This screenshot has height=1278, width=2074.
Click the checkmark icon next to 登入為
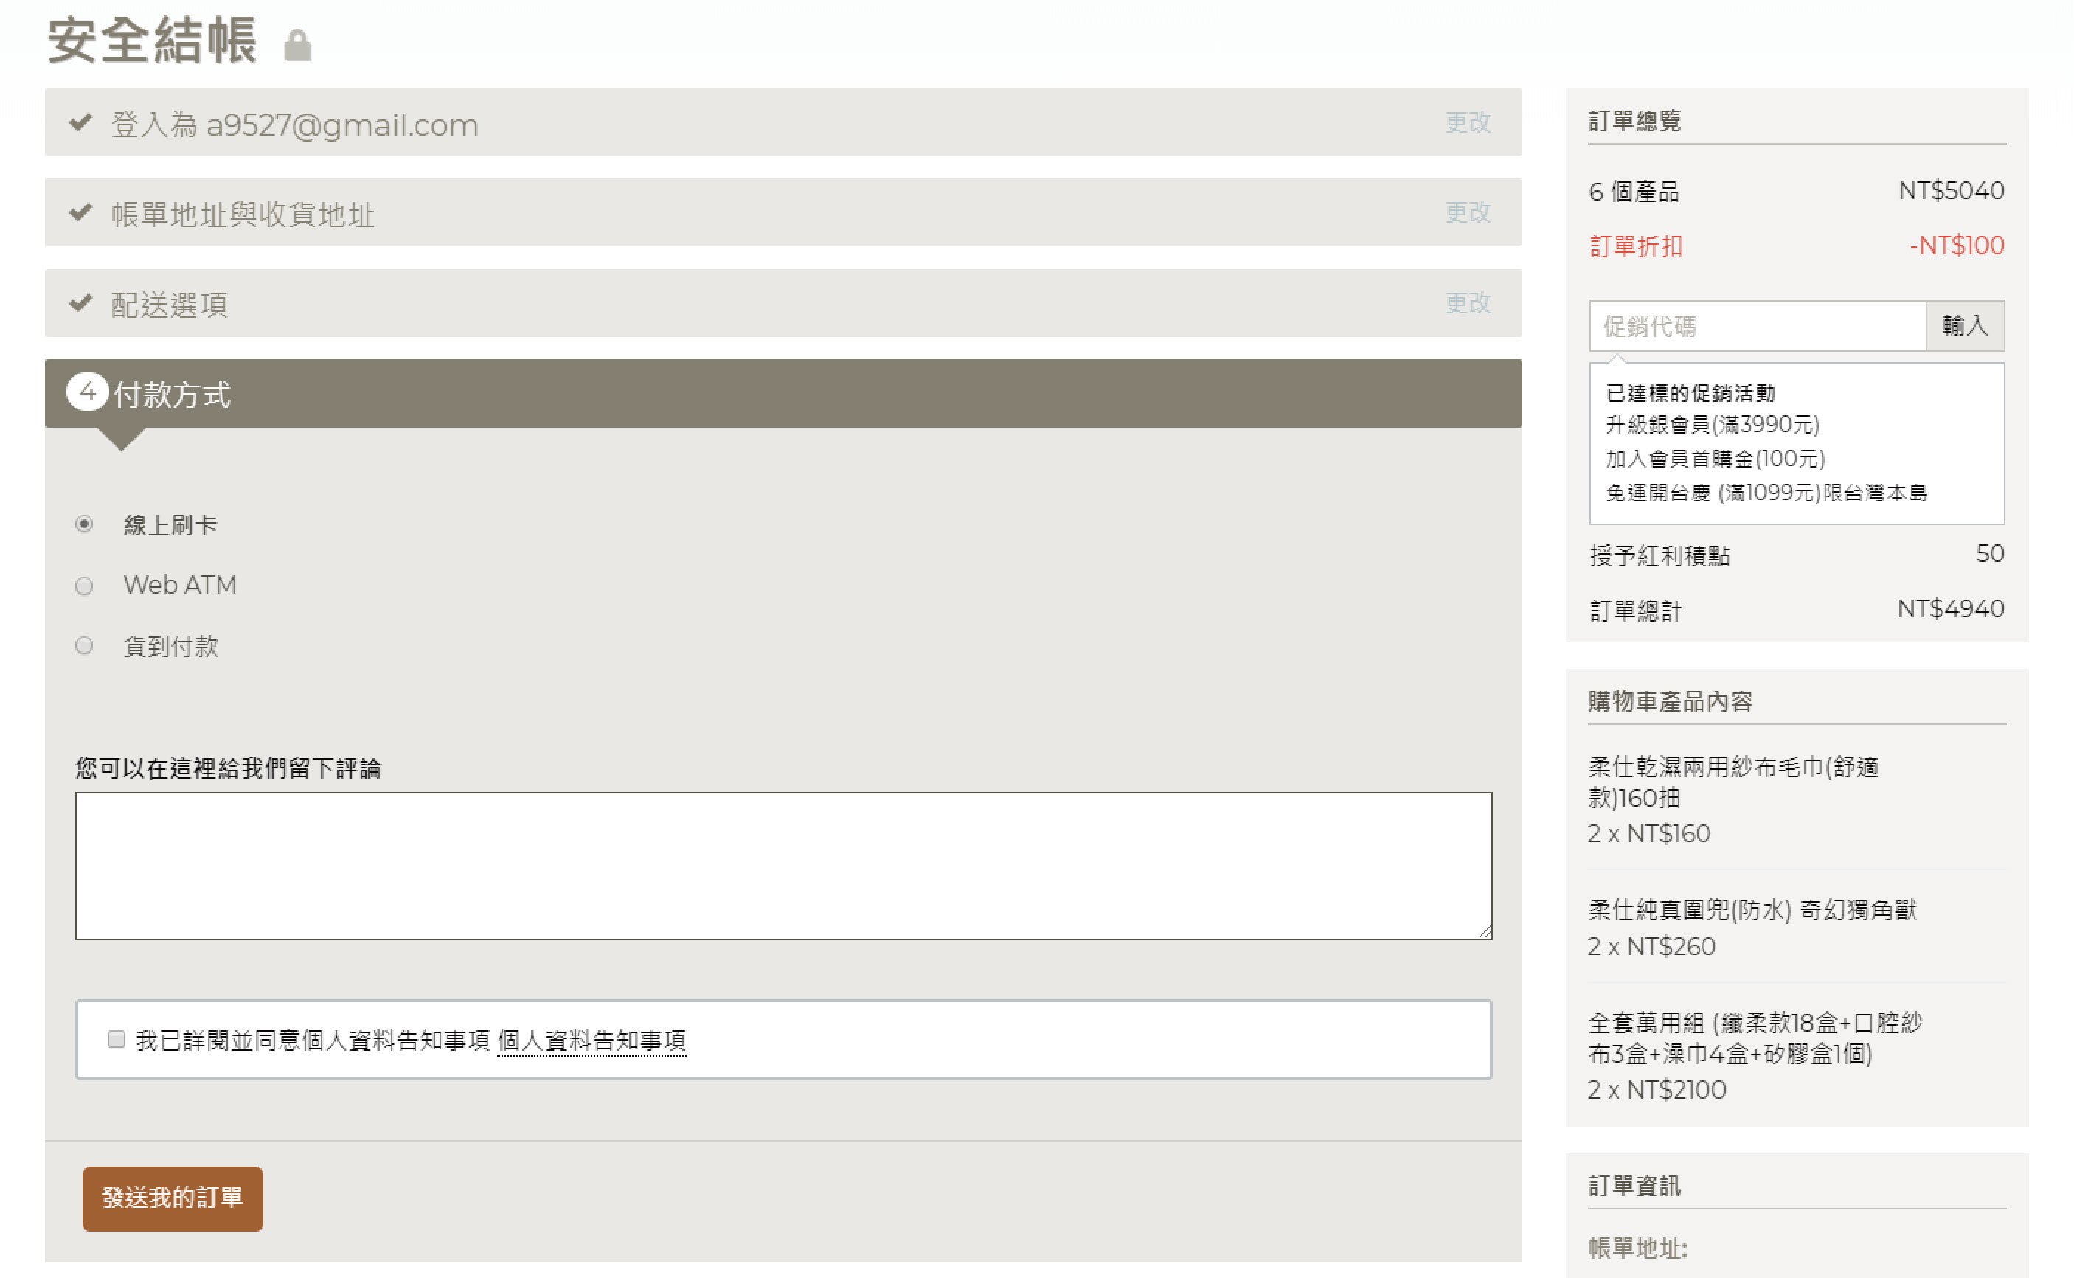[81, 122]
